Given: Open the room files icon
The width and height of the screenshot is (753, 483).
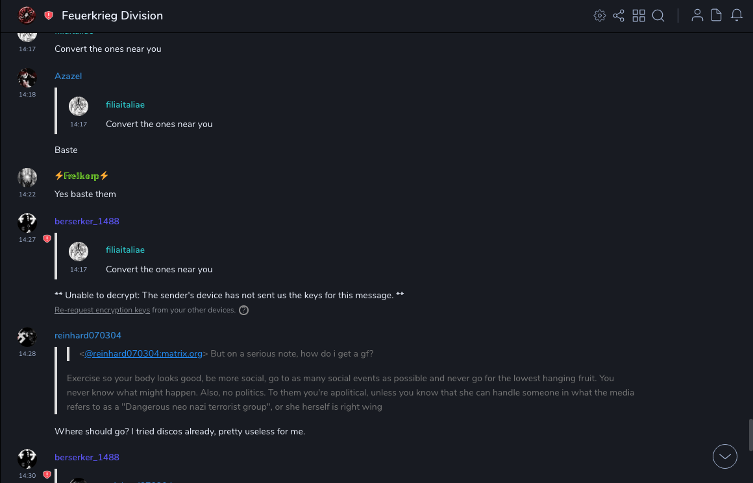Looking at the screenshot, I should tap(717, 16).
